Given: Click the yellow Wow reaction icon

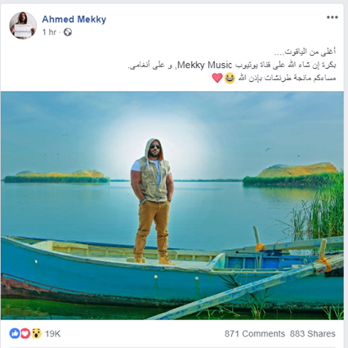Looking at the screenshot, I should (x=36, y=333).
